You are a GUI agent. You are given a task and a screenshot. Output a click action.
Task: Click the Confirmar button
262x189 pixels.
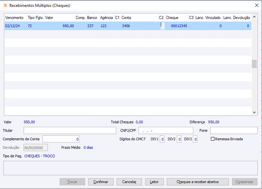[x=101, y=182]
